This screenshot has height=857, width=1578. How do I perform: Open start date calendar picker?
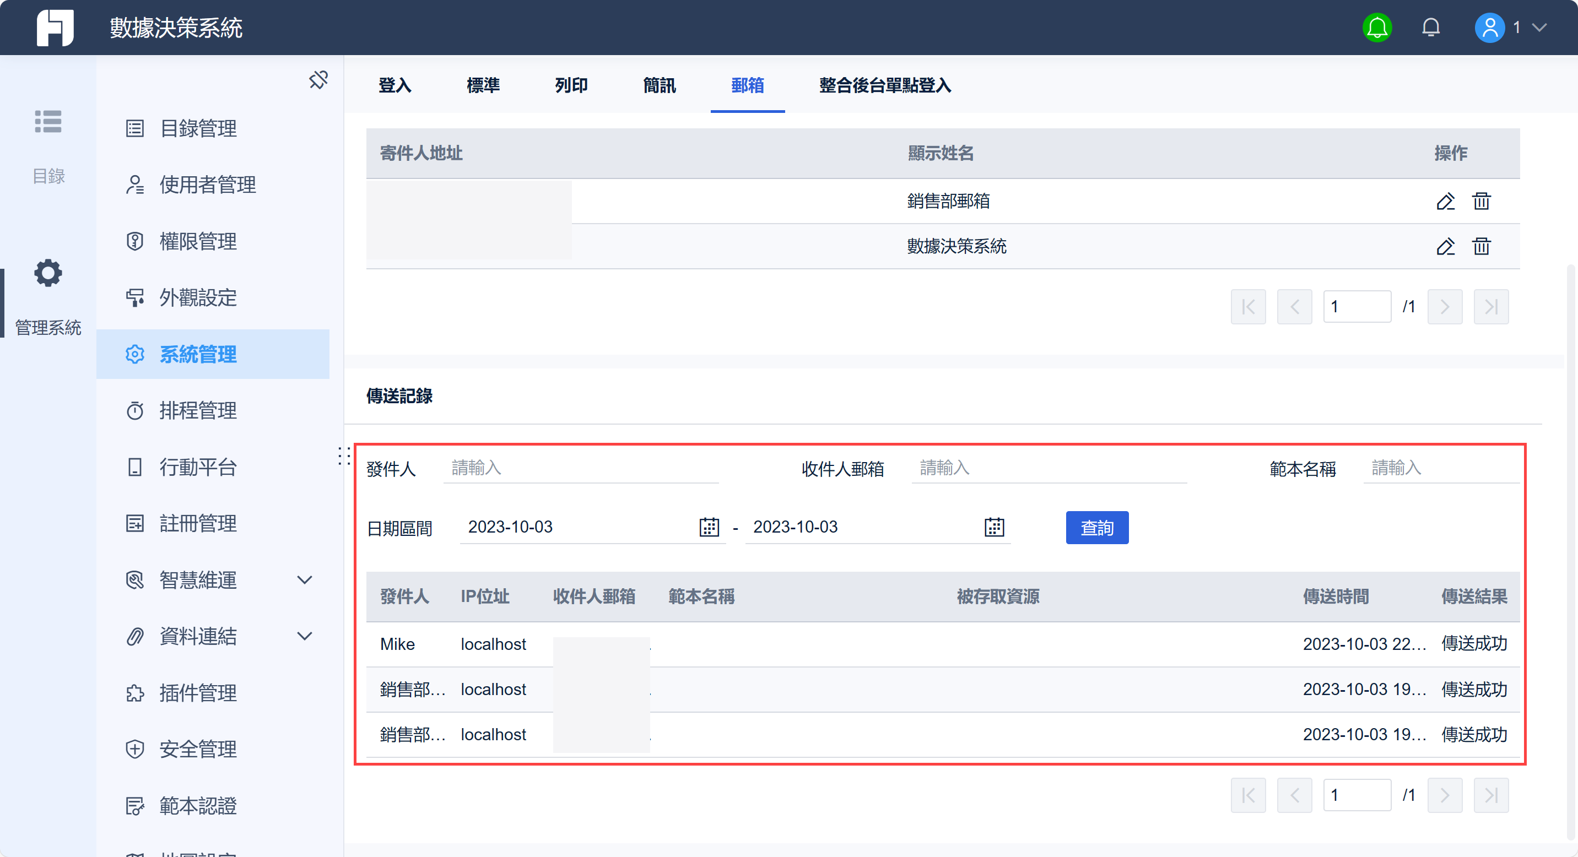pyautogui.click(x=709, y=527)
